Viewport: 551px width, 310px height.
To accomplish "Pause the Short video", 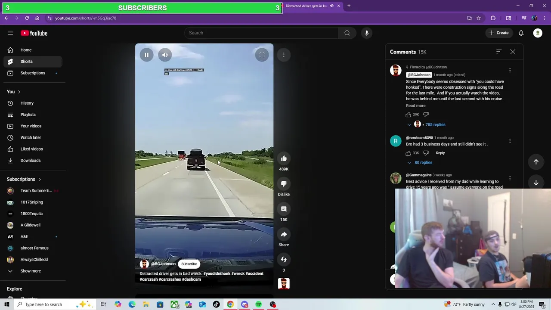I will 146,55.
